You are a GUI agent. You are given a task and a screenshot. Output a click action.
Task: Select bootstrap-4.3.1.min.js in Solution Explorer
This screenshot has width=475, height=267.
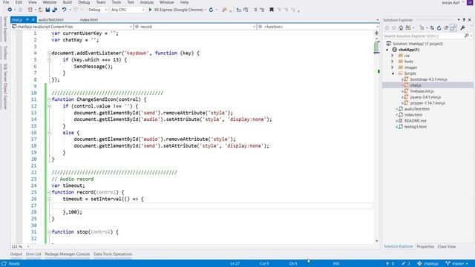pyautogui.click(x=429, y=79)
